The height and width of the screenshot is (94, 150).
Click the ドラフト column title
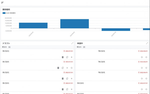tap(6, 43)
